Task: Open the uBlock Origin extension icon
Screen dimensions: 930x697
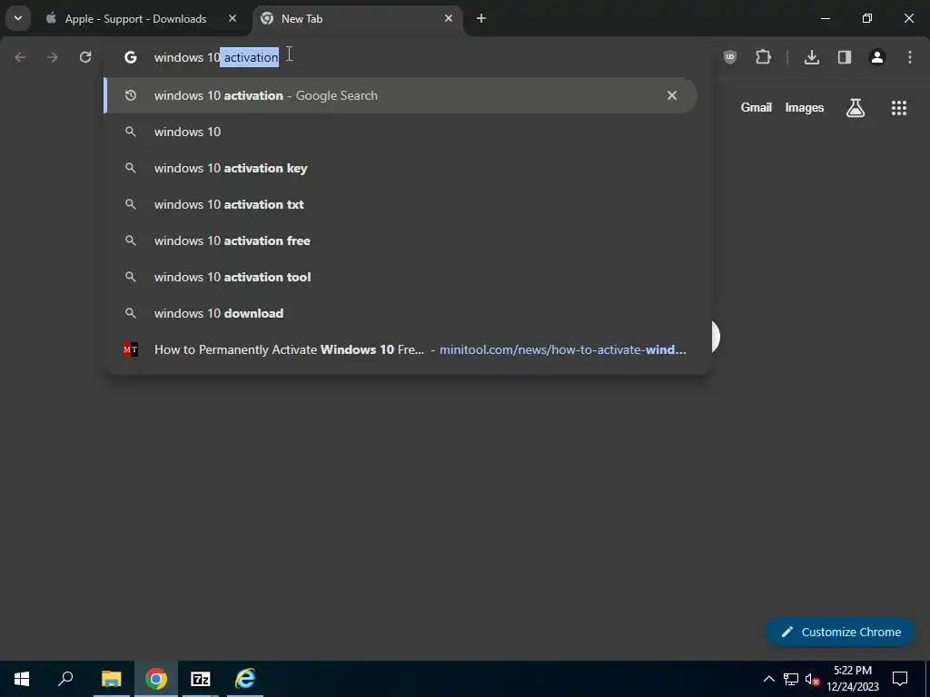Action: coord(730,57)
